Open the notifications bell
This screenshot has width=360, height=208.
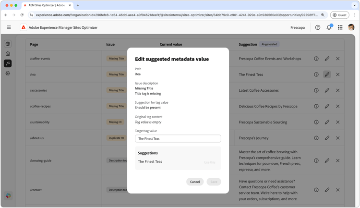click(329, 27)
